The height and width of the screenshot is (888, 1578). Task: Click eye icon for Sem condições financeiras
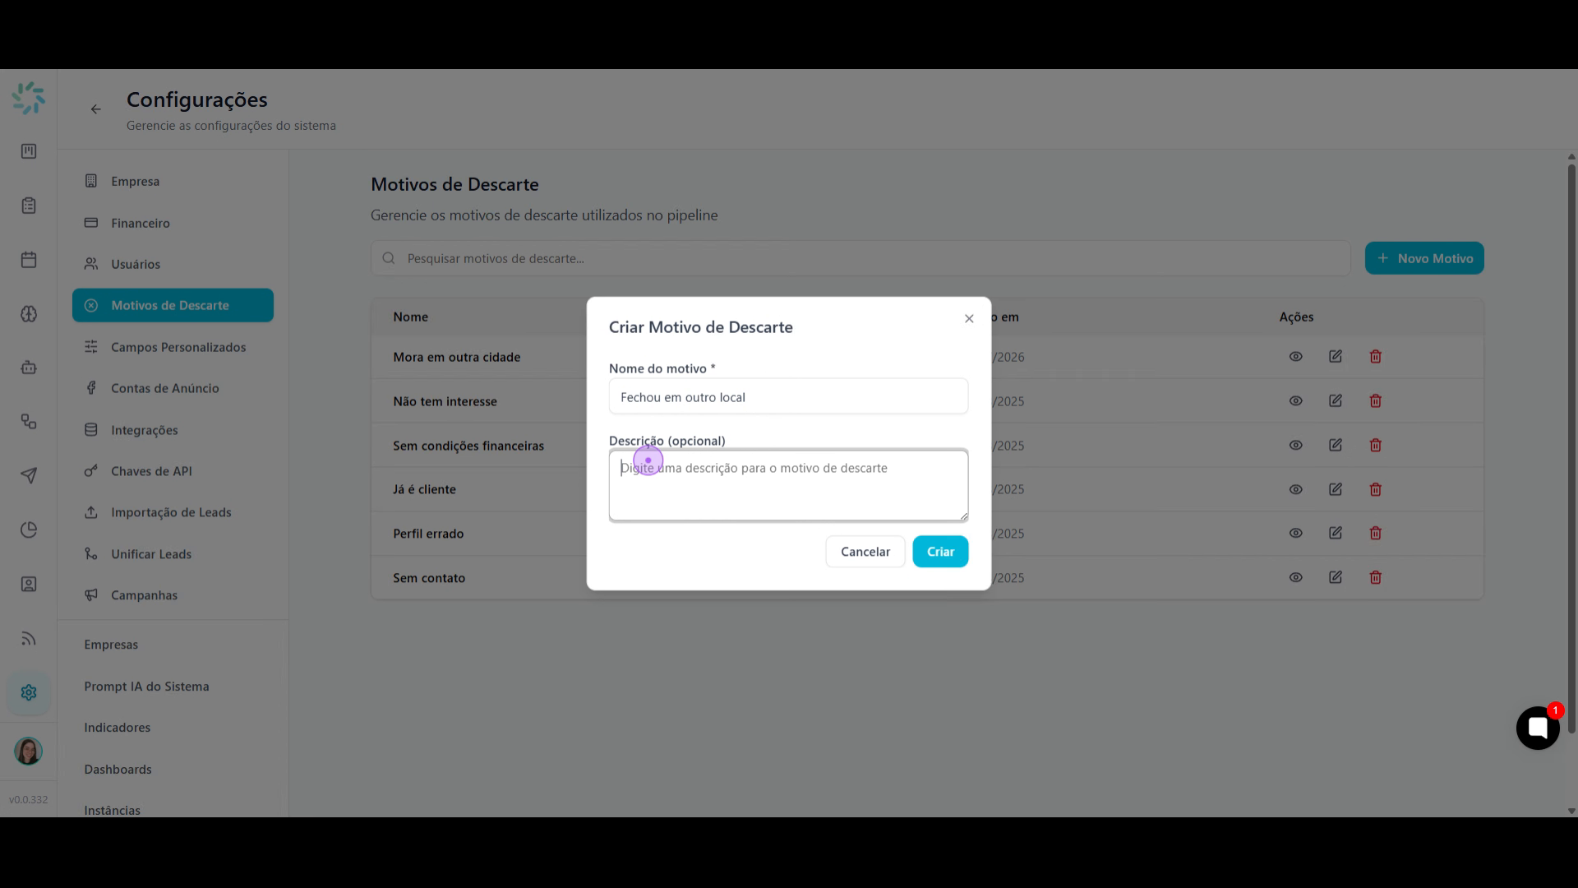[x=1296, y=446]
